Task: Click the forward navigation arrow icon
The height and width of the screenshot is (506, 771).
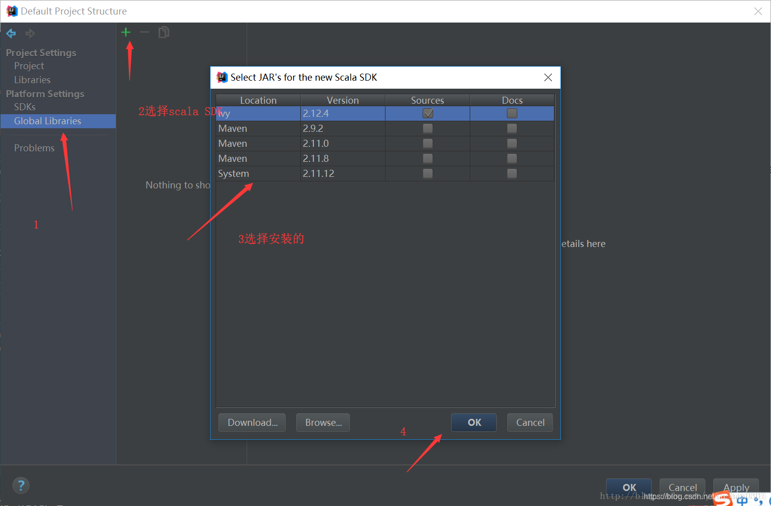Action: 30,34
